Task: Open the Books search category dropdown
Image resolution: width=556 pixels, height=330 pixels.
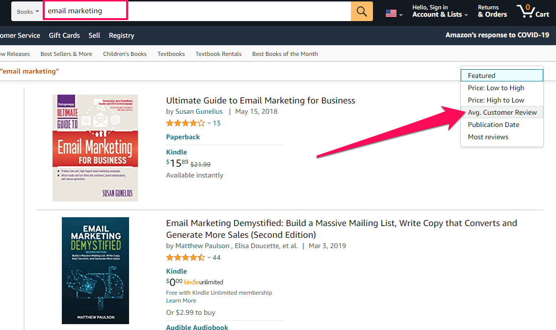Action: (28, 11)
